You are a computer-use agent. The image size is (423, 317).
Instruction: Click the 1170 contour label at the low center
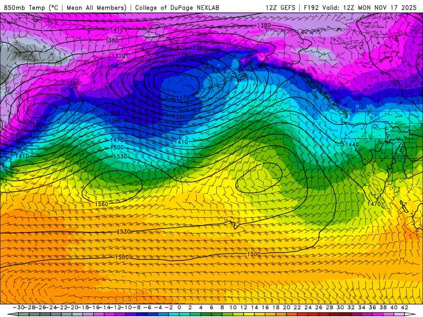click(182, 98)
